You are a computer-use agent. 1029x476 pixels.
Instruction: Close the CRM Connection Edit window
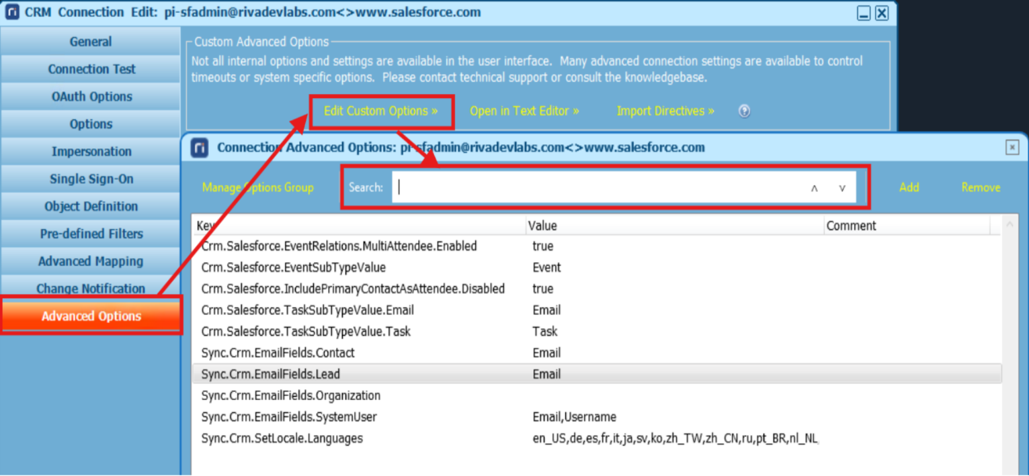point(882,13)
